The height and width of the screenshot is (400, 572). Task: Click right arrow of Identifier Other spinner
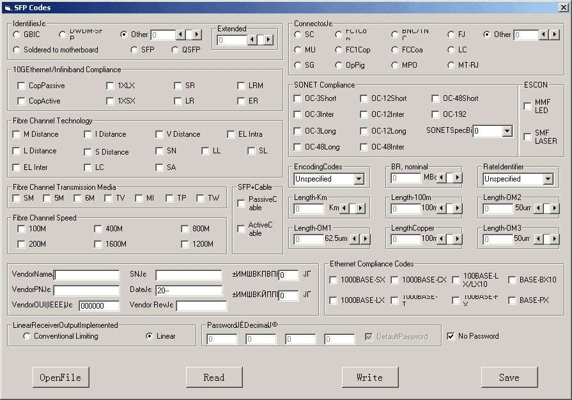(x=197, y=35)
